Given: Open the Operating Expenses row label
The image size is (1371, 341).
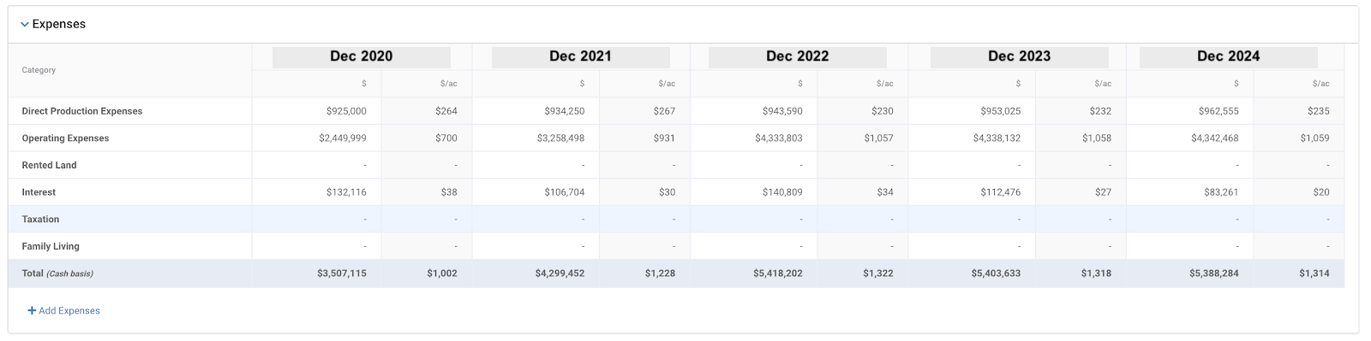Looking at the screenshot, I should tap(66, 138).
